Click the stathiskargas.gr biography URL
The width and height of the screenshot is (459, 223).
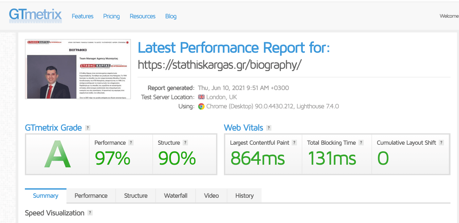(x=219, y=65)
